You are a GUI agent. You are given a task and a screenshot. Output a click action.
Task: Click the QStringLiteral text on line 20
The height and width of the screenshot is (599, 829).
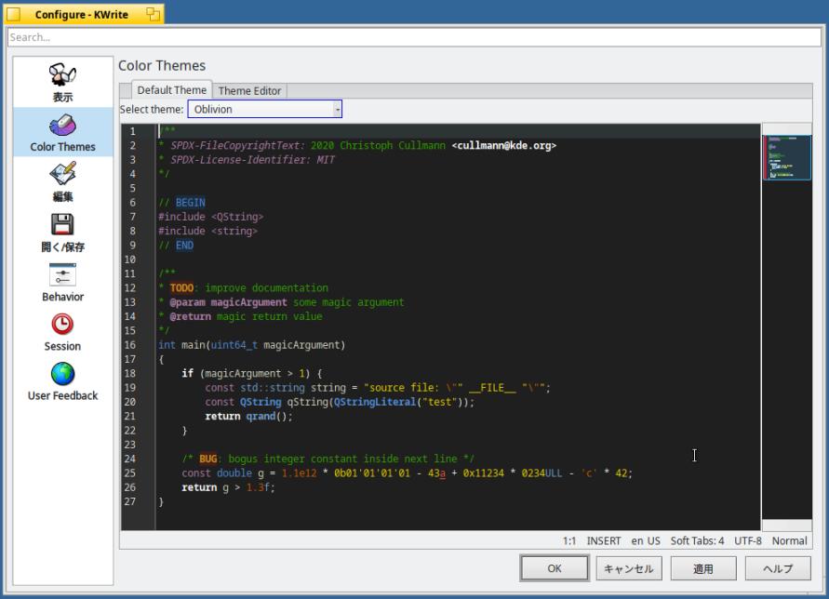375,402
